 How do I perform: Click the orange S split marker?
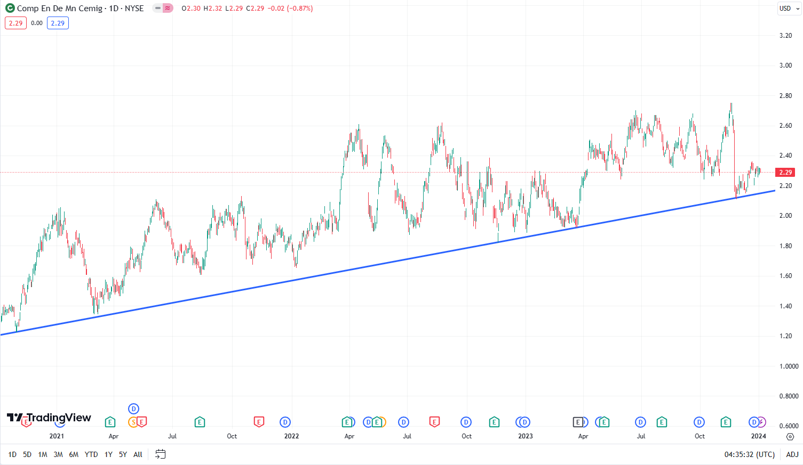click(133, 422)
